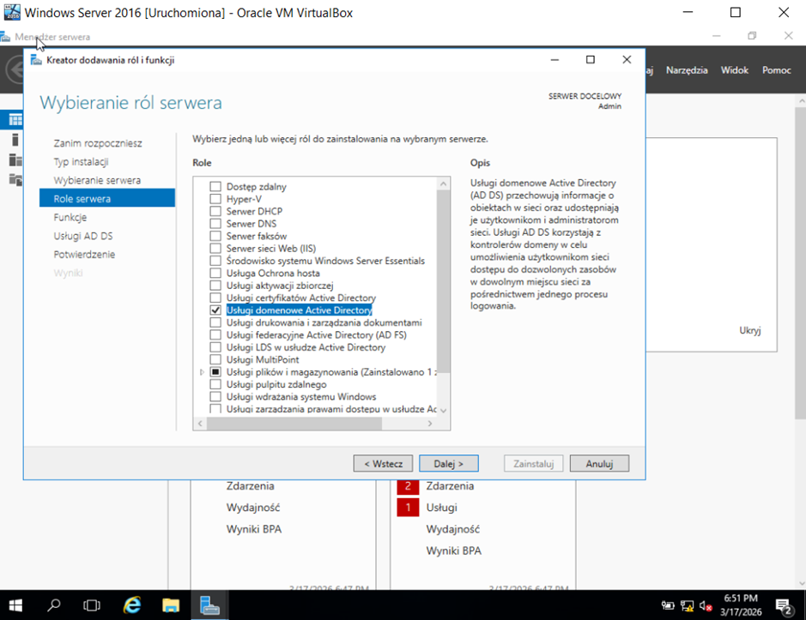Click the taskbar search magnifier icon

(x=54, y=605)
